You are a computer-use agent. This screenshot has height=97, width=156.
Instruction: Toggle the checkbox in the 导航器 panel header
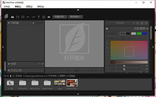pos(33,23)
